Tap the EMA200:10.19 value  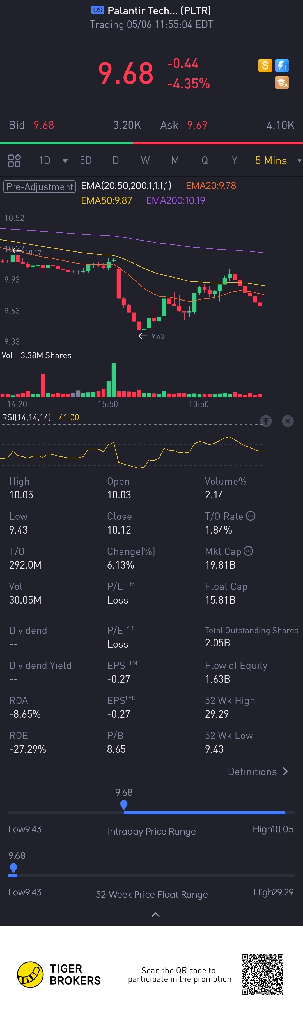pyautogui.click(x=176, y=200)
